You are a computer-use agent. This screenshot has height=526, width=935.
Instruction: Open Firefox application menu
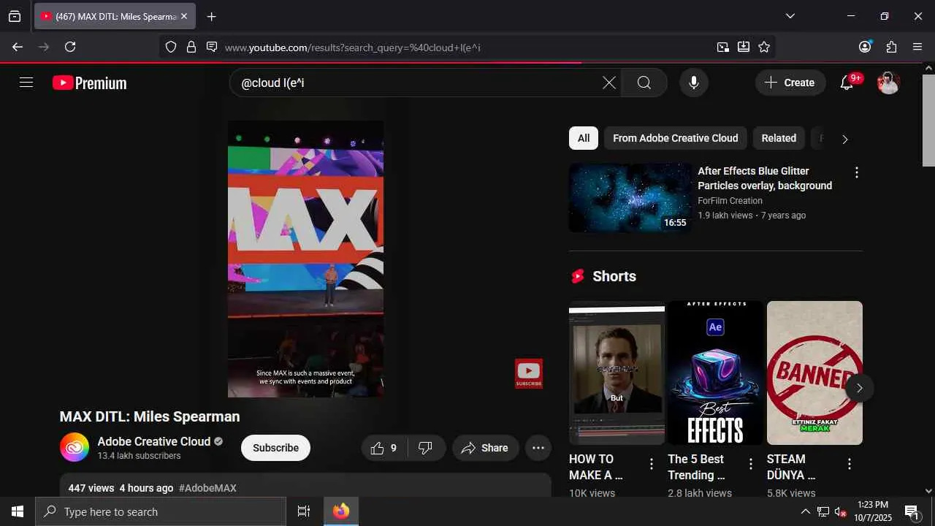point(917,47)
